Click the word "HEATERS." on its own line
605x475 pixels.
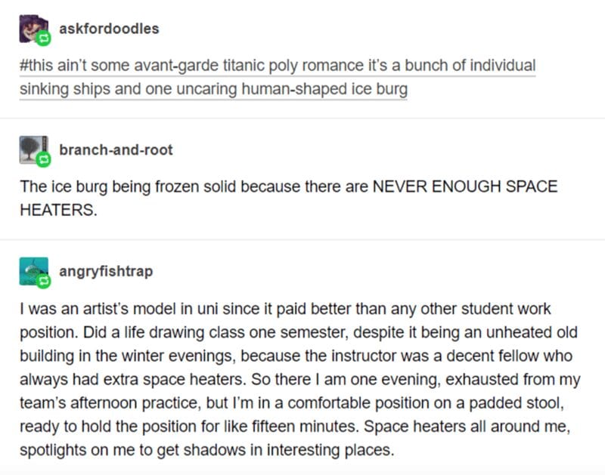(58, 210)
